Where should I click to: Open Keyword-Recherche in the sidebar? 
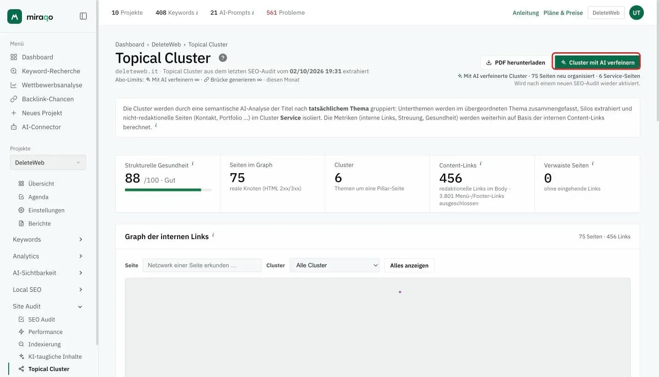[45, 71]
